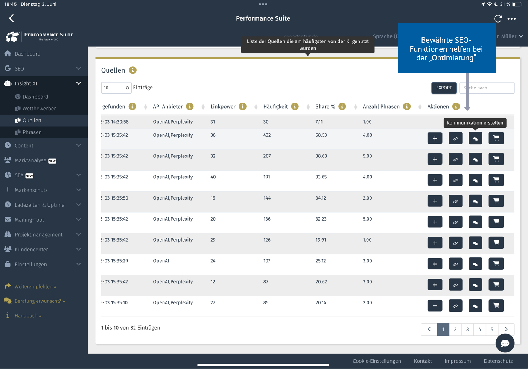Create communication for row with frequency 432
Viewport: 528px width, 369px height.
(475, 138)
